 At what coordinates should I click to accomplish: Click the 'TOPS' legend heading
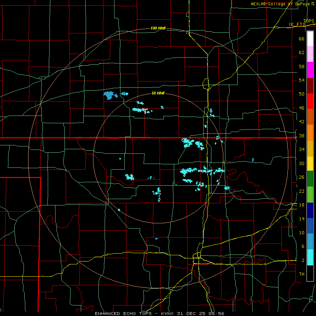click(309, 21)
